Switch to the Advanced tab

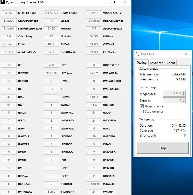156,63
